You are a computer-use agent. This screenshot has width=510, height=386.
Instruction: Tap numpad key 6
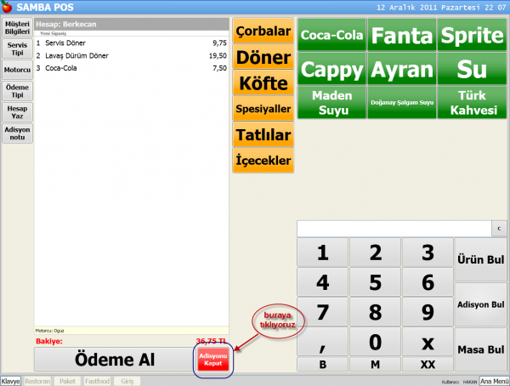(428, 282)
